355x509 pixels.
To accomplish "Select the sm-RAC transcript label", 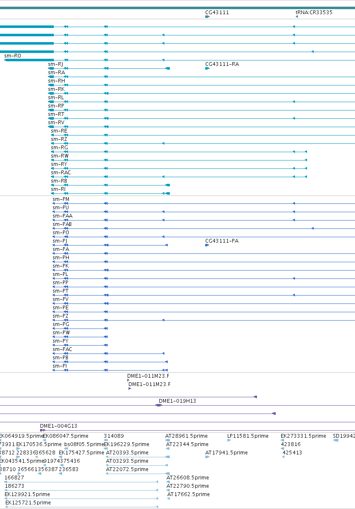I will [x=61, y=173].
